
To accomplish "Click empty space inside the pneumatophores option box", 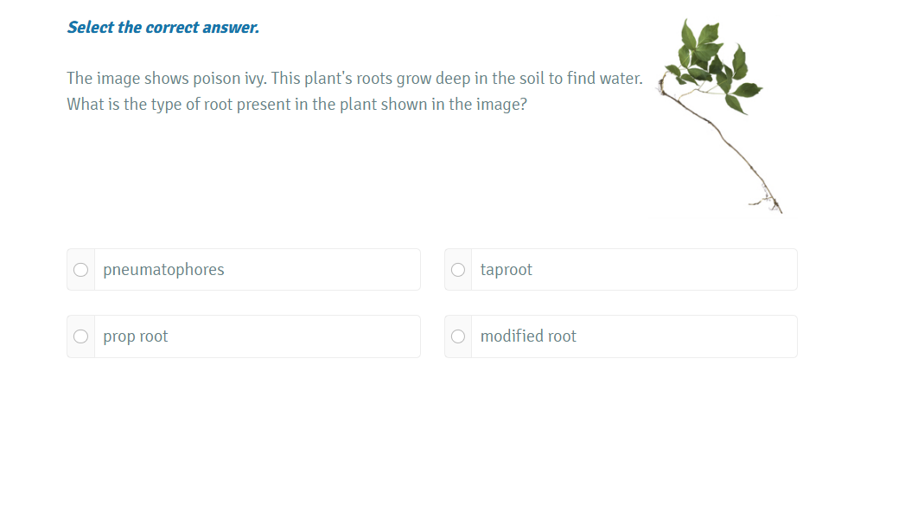I will click(x=328, y=270).
